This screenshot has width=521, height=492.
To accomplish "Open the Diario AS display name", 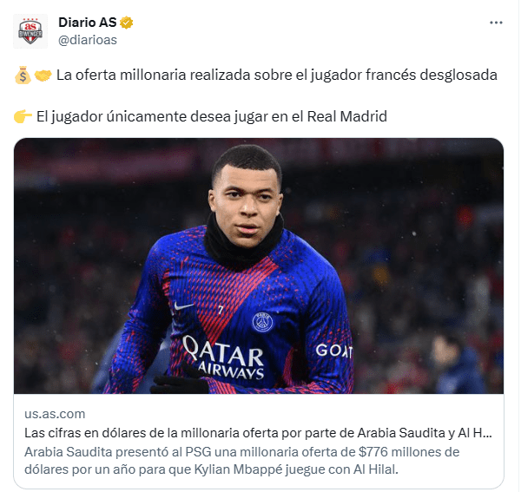I will click(x=88, y=23).
